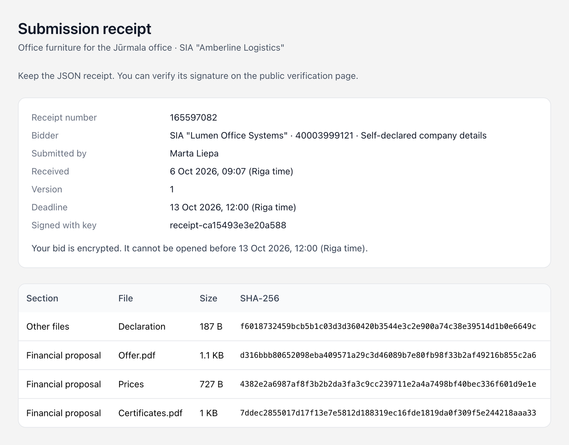Select the bidder SIA "Lumen Office Systems" details
The width and height of the screenshot is (569, 445).
(328, 136)
